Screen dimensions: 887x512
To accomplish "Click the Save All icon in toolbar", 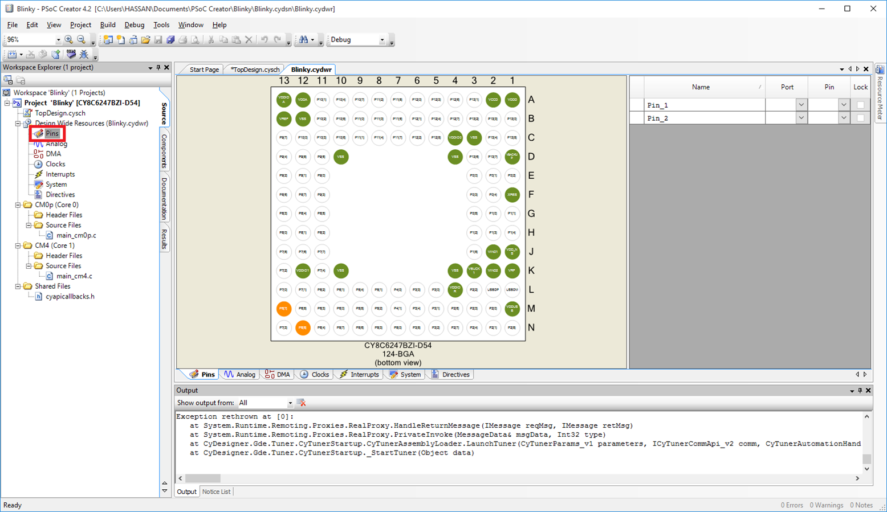I will click(170, 40).
